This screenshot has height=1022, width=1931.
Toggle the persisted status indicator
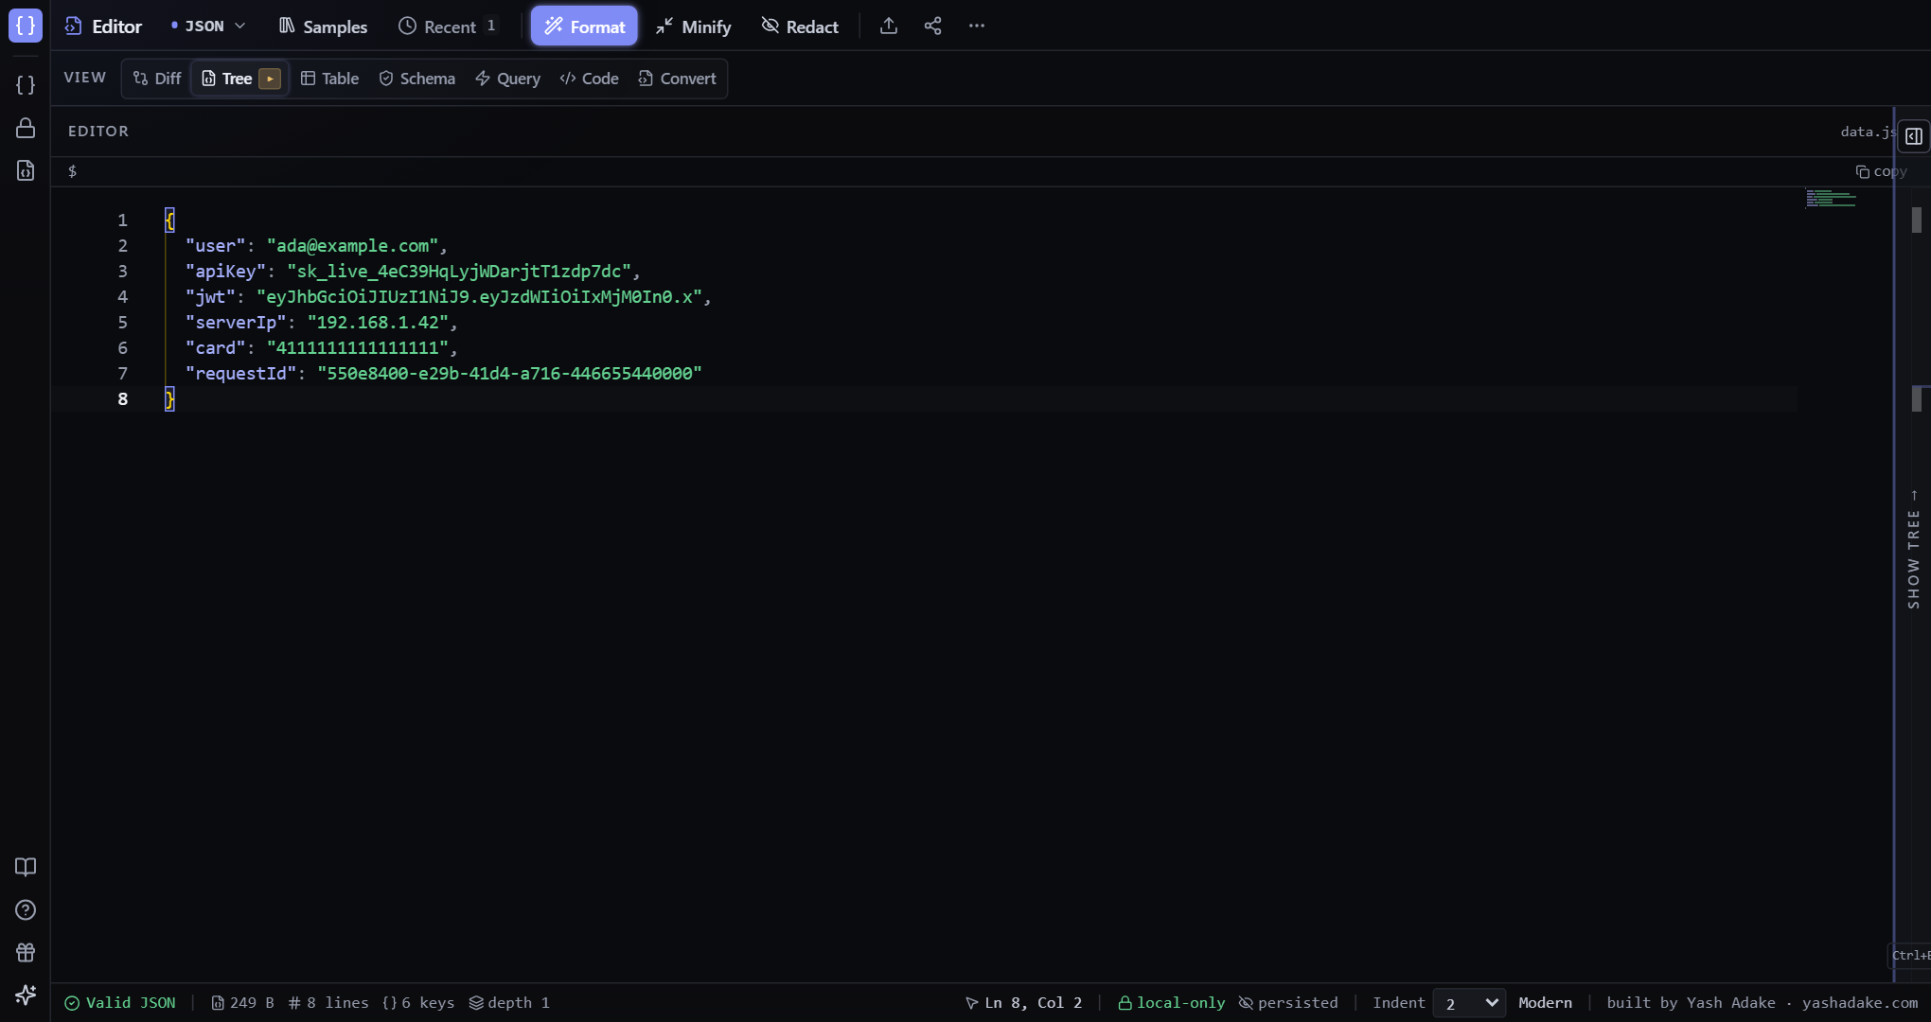1288,1003
